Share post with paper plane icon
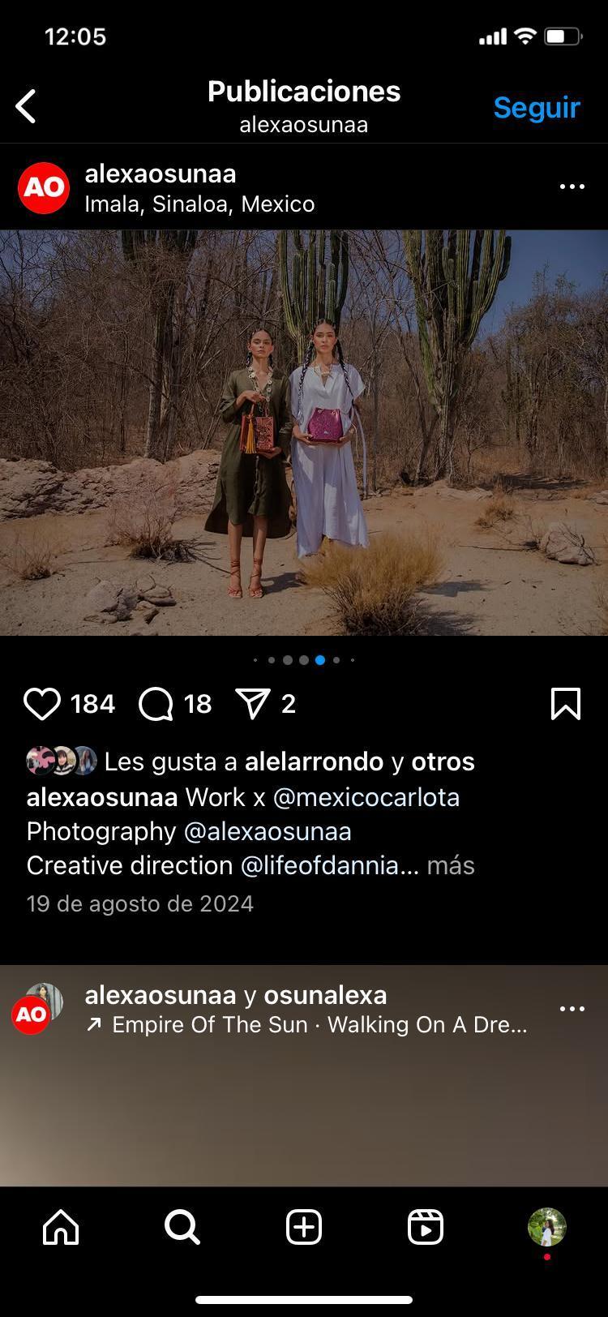608x1317 pixels. click(252, 704)
